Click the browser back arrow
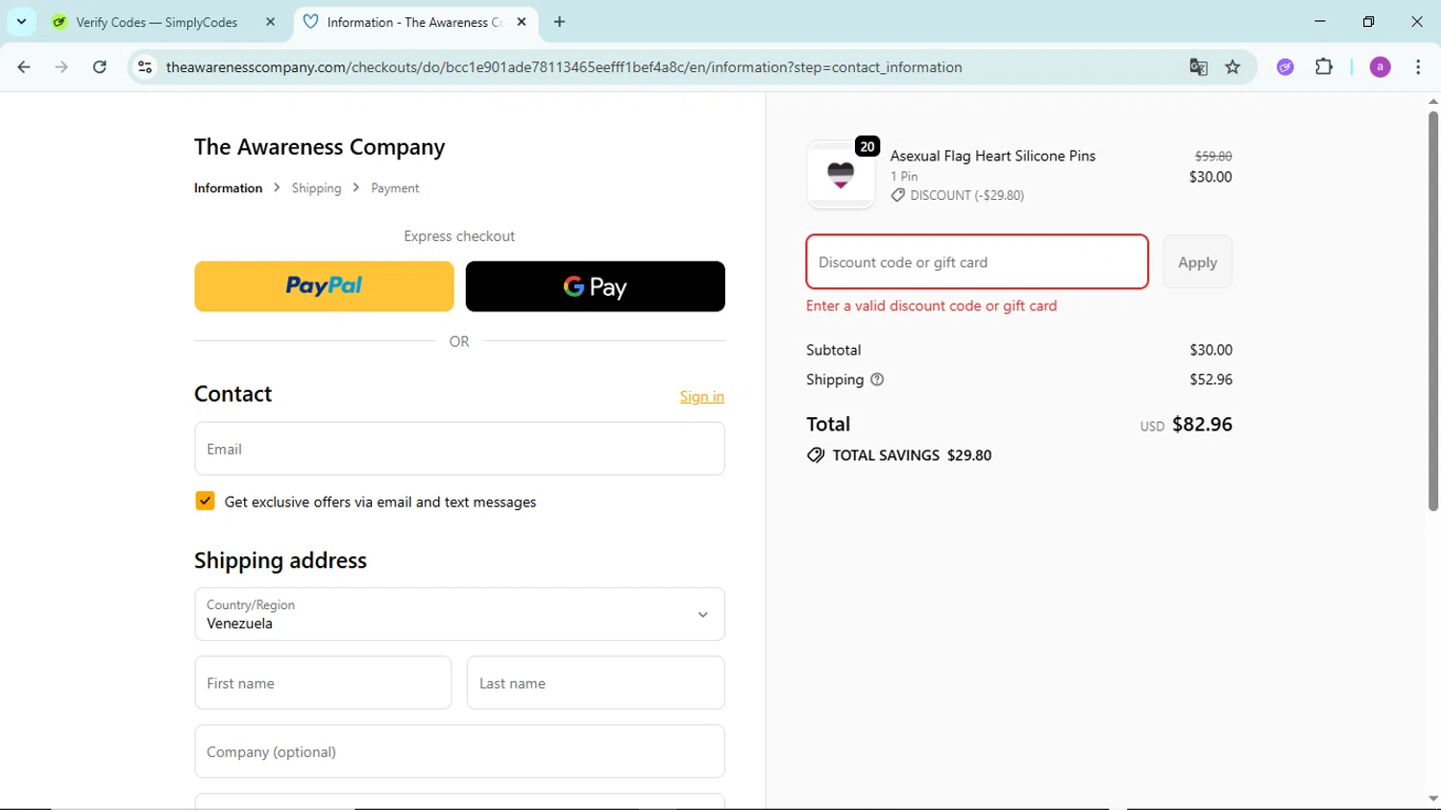This screenshot has width=1441, height=810. pyautogui.click(x=24, y=67)
